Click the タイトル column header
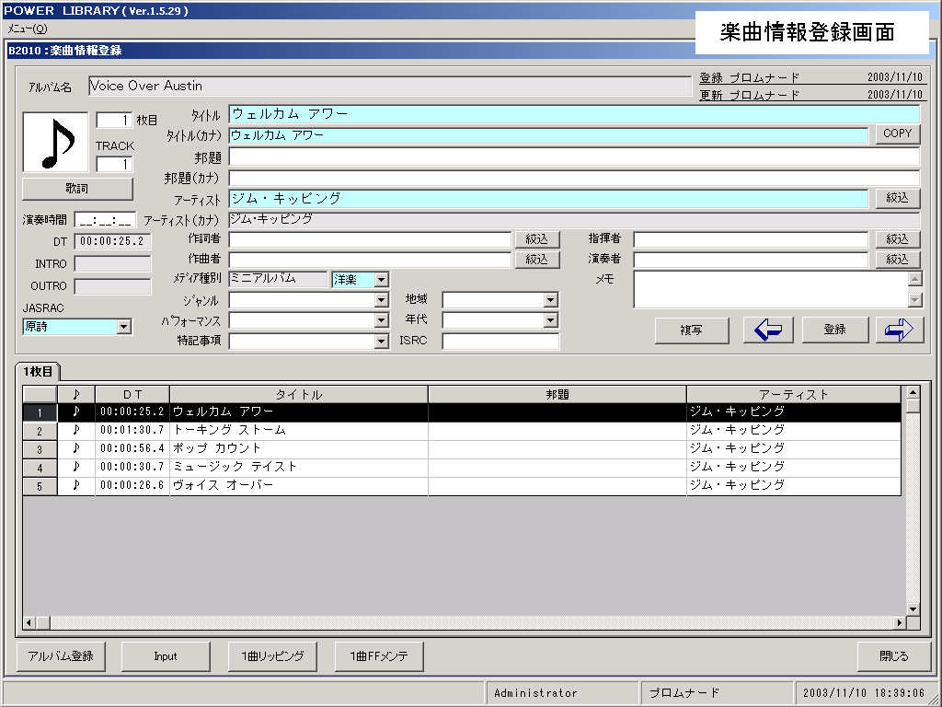This screenshot has width=942, height=707. coord(299,394)
